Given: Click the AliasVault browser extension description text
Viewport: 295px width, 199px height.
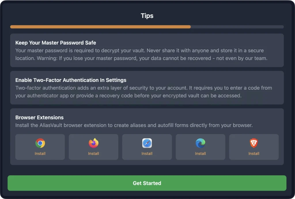Looking at the screenshot, I should click(134, 125).
